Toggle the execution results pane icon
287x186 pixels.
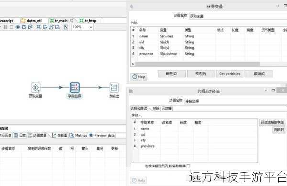[x=66, y=27]
